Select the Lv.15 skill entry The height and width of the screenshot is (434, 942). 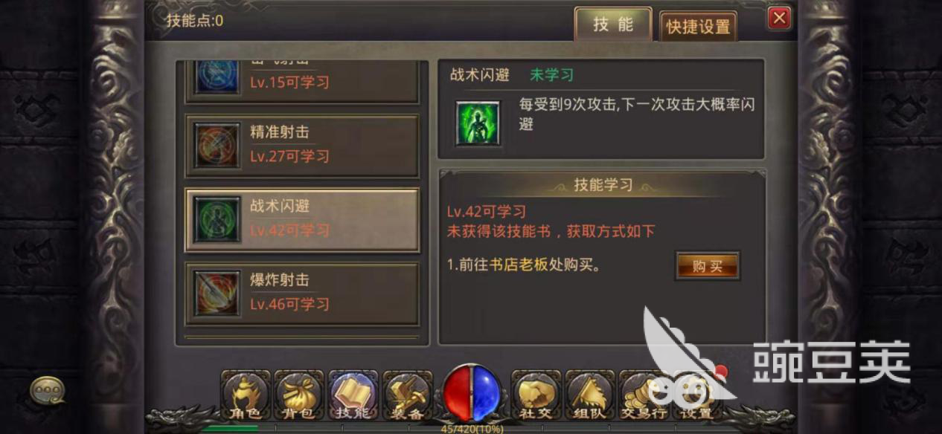point(302,81)
